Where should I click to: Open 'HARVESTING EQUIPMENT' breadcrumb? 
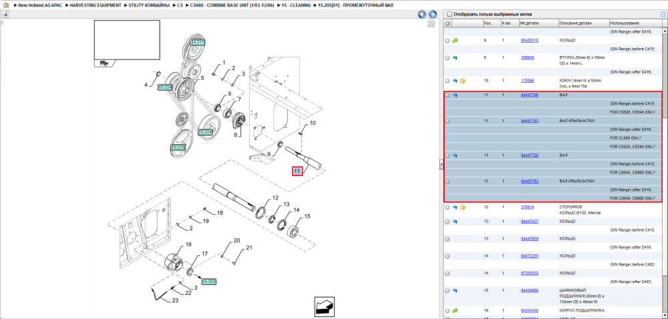tap(96, 5)
